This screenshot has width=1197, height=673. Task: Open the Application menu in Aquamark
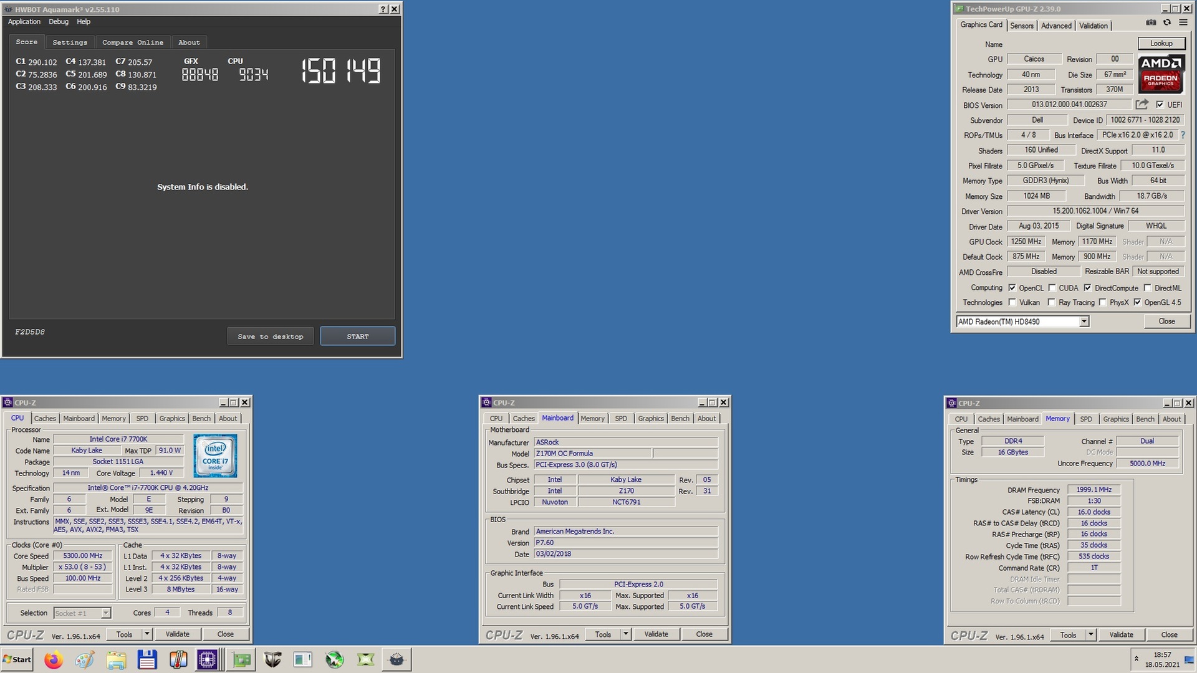coord(24,21)
